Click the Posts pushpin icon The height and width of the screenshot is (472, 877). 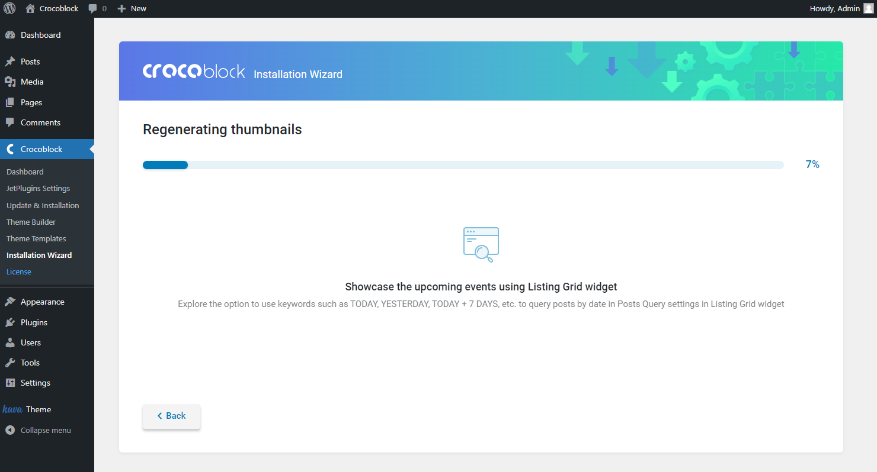tap(10, 62)
